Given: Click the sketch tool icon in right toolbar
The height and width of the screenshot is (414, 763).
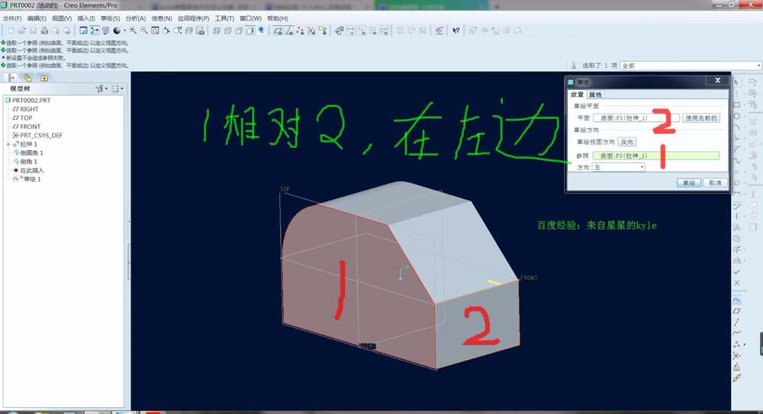Looking at the screenshot, I should point(737,300).
